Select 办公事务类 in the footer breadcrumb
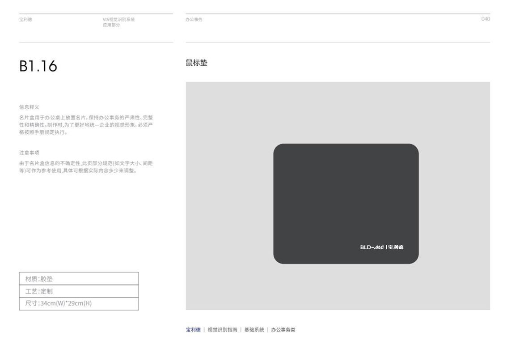507x358 pixels. click(283, 330)
